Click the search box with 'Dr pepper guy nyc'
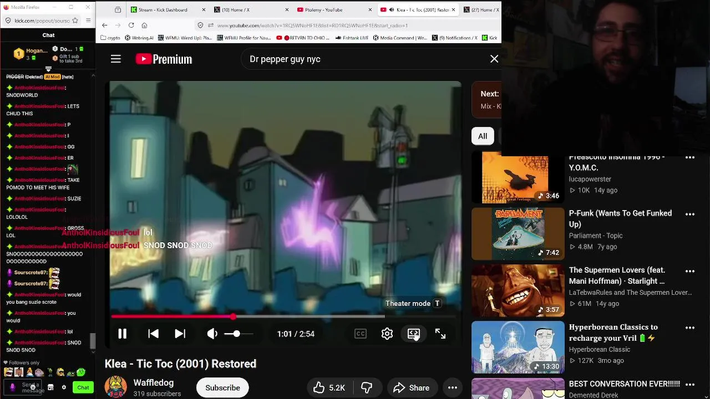 366,59
